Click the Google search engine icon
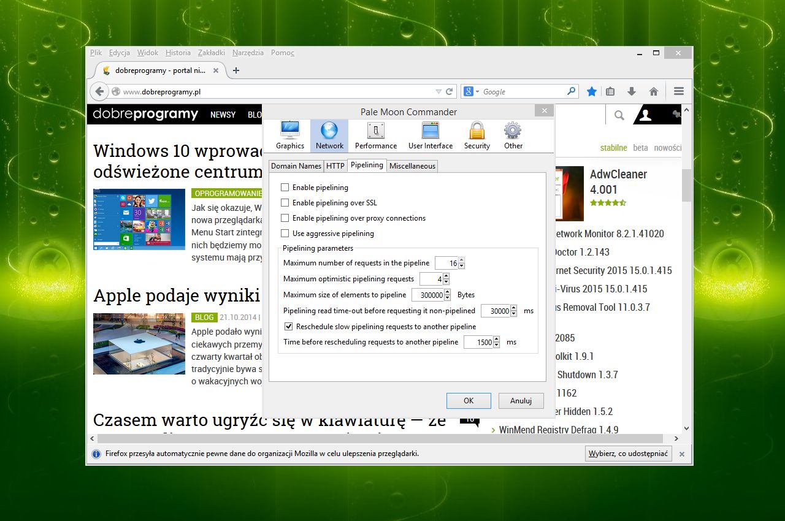Screen dimensions: 785x521 pos(469,91)
